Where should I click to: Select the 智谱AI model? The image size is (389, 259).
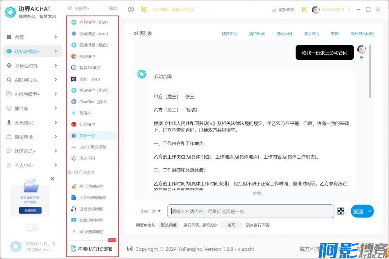pyautogui.click(x=92, y=113)
